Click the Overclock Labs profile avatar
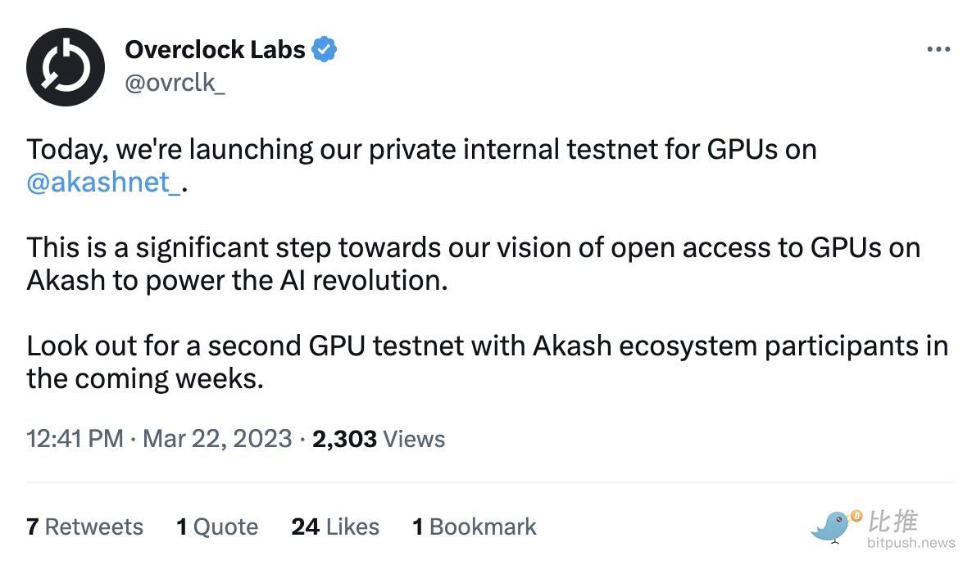The width and height of the screenshot is (972, 565). (65, 67)
